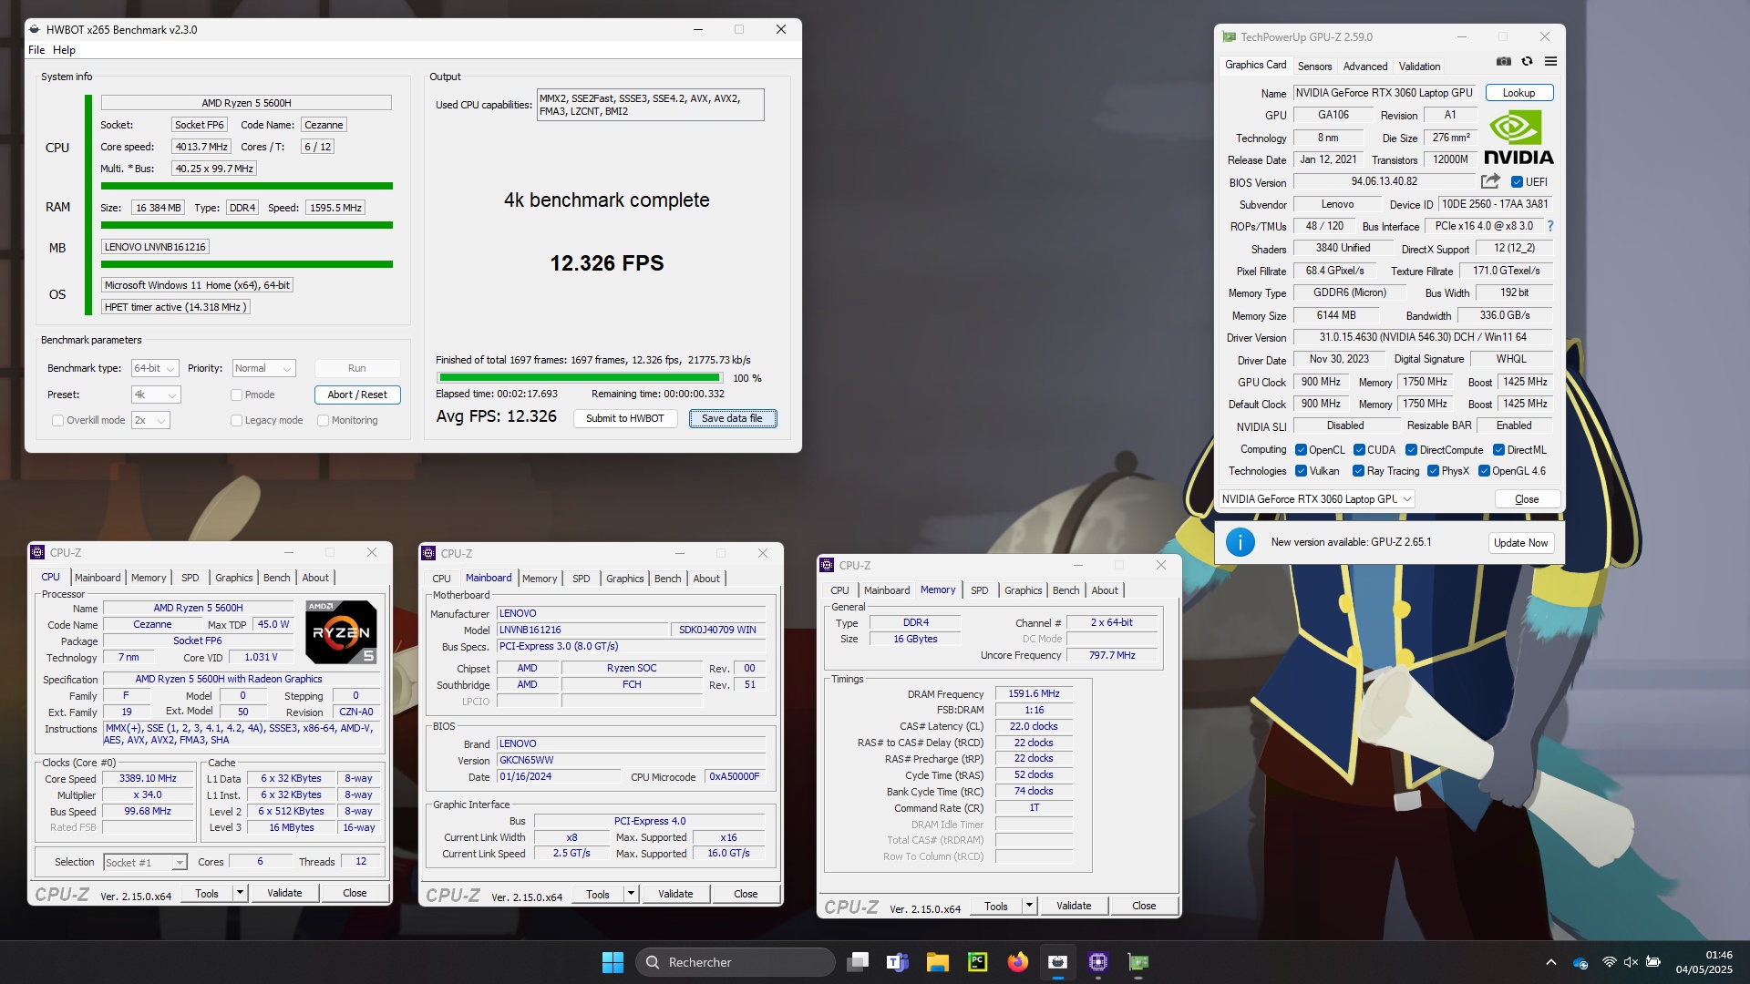The image size is (1750, 984).
Task: Click the benchmark progress bar at 100%
Action: click(580, 377)
